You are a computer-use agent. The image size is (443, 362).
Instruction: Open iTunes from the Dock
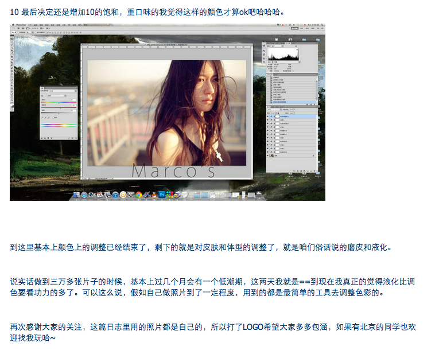pyautogui.click(x=115, y=195)
